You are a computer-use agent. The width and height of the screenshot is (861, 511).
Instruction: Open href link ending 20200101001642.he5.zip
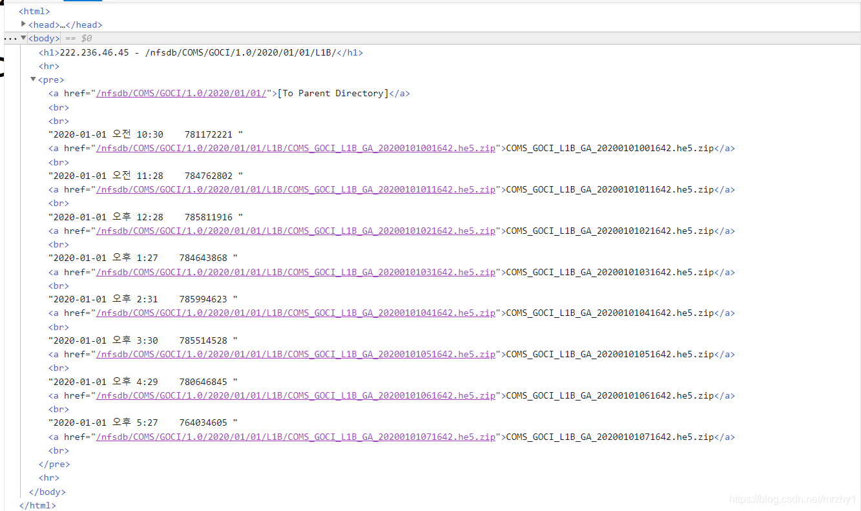[296, 149]
